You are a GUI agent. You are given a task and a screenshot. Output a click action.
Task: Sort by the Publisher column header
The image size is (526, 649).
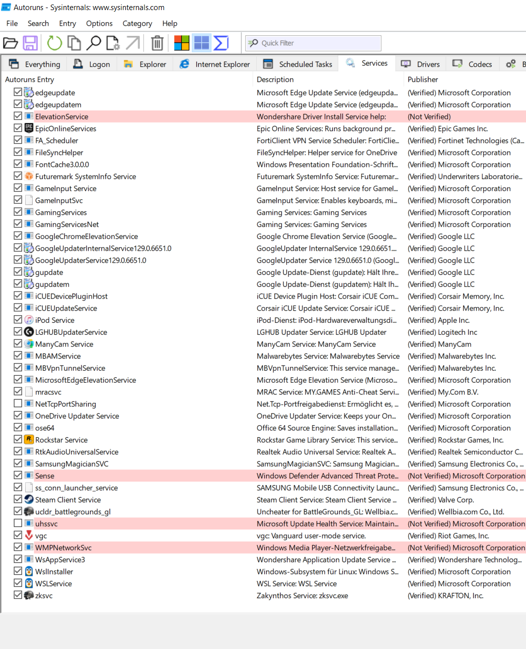(x=465, y=79)
